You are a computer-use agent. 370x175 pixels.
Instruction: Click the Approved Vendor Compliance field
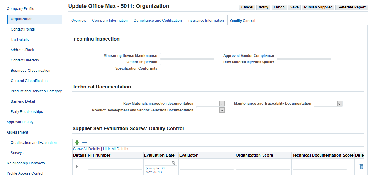point(304,56)
